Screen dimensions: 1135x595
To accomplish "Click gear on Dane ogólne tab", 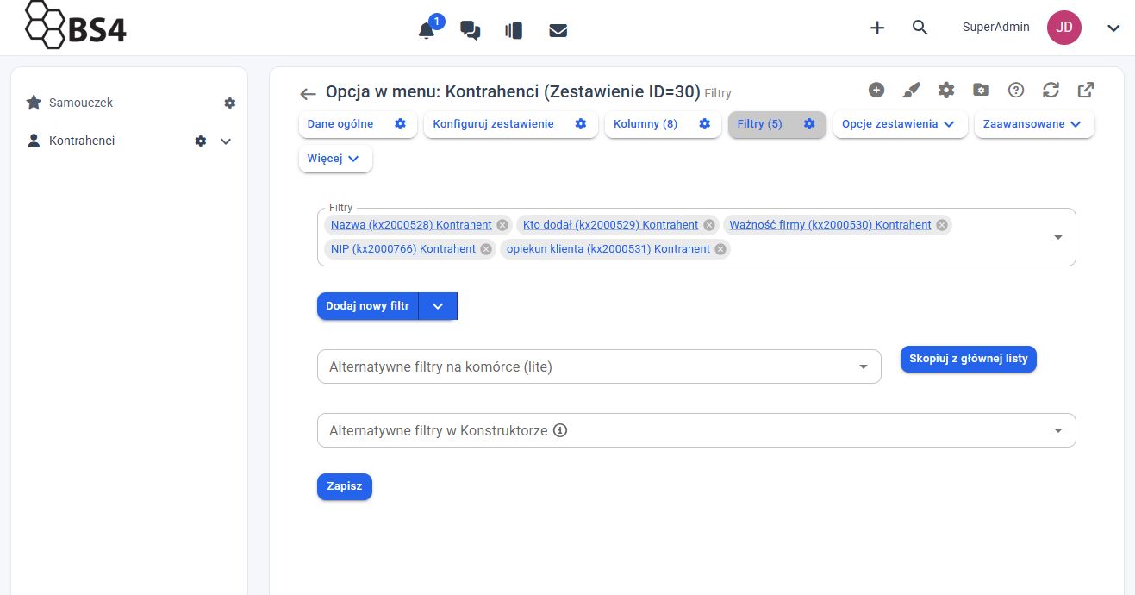I will coord(400,124).
